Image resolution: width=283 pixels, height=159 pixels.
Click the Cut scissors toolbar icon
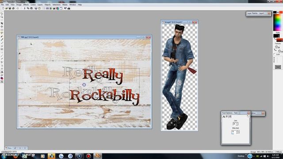point(25,8)
